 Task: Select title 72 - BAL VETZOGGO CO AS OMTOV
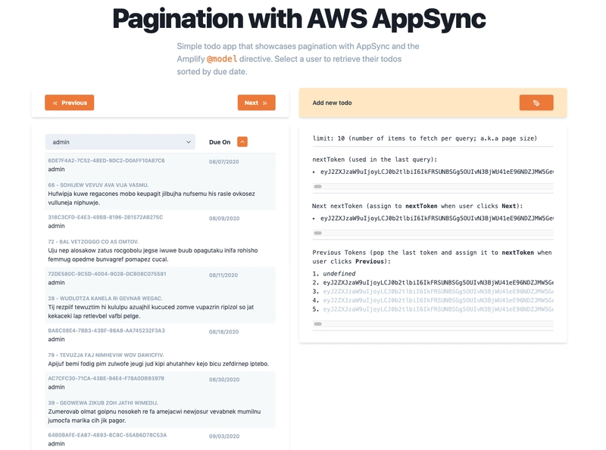coord(93,241)
